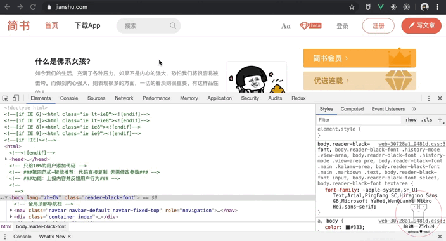Open the Application tab

tap(220, 98)
